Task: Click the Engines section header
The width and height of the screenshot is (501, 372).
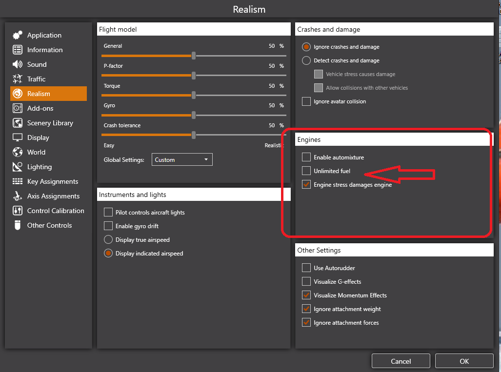Action: (x=394, y=139)
